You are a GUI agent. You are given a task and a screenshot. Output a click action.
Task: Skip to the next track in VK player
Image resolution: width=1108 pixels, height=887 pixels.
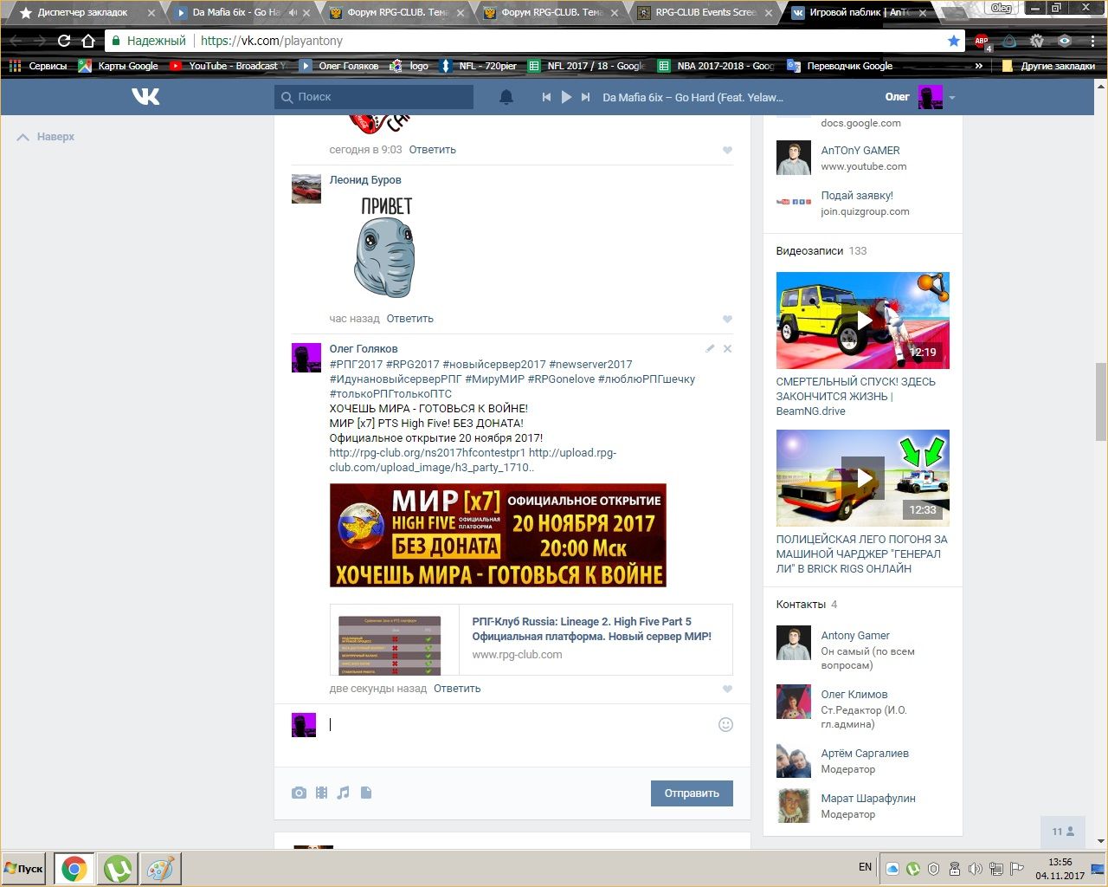click(x=586, y=97)
